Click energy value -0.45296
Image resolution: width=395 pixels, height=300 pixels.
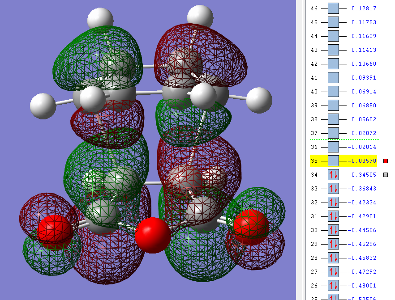pyautogui.click(x=362, y=244)
